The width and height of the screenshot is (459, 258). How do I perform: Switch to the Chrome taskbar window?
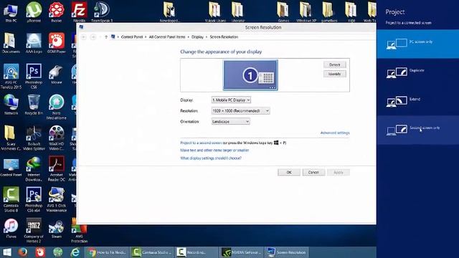pyautogui.click(x=107, y=252)
